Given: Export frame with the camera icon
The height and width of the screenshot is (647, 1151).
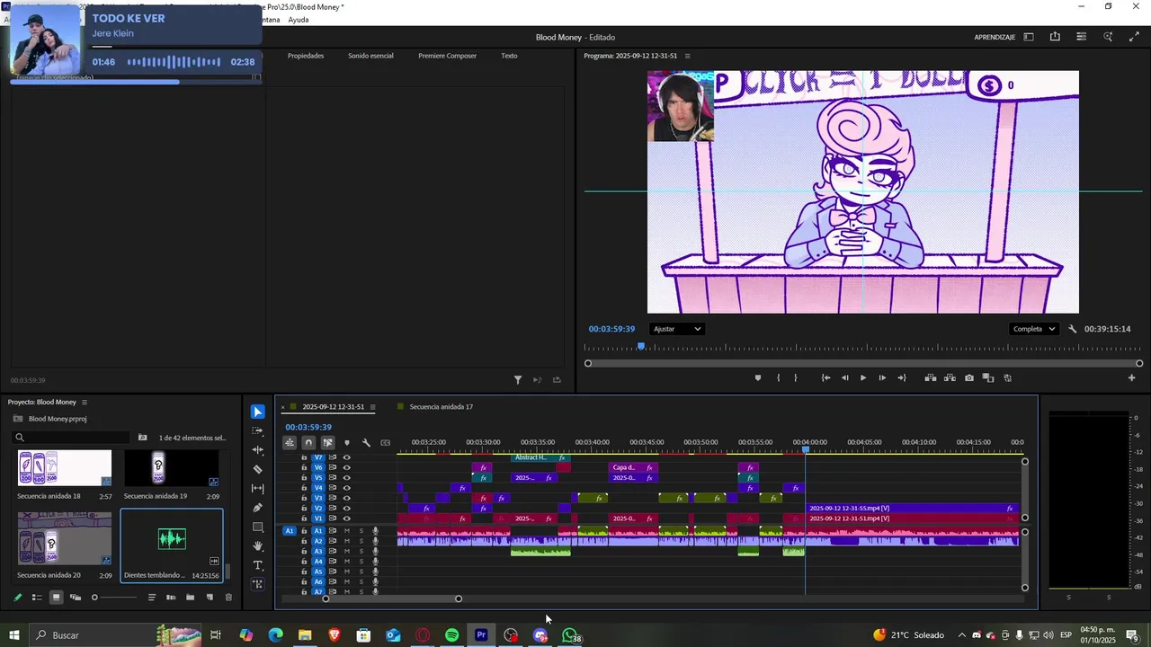Looking at the screenshot, I should [968, 378].
